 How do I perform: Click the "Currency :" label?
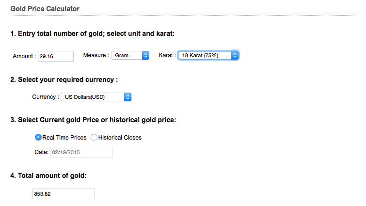(x=46, y=97)
